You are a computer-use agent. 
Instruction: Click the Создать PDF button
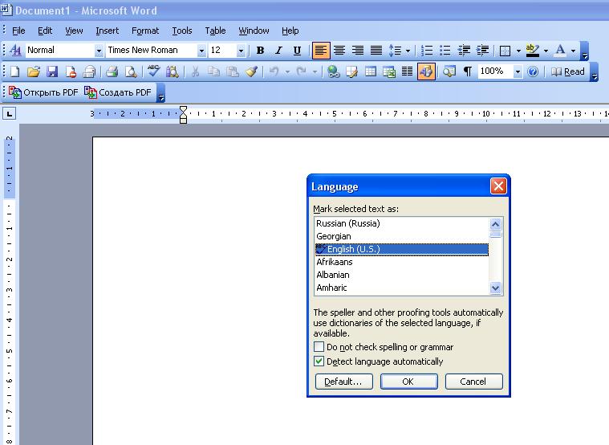click(118, 92)
